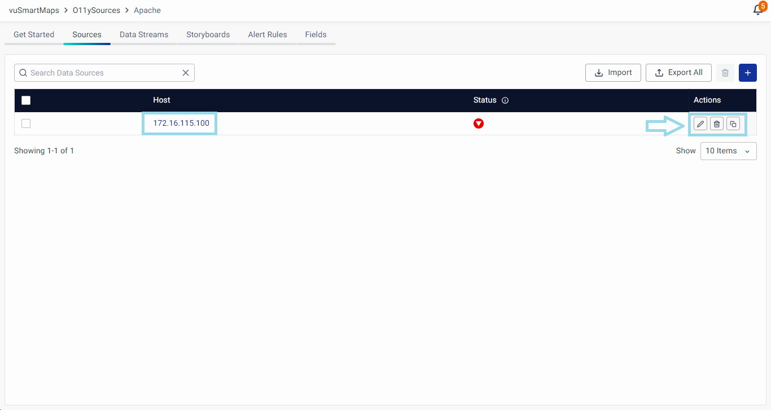Viewport: 771px width, 411px height.
Task: Click the Export All button
Action: coord(678,73)
